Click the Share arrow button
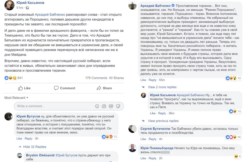This screenshot has height=162, width=244. pos(104,88)
